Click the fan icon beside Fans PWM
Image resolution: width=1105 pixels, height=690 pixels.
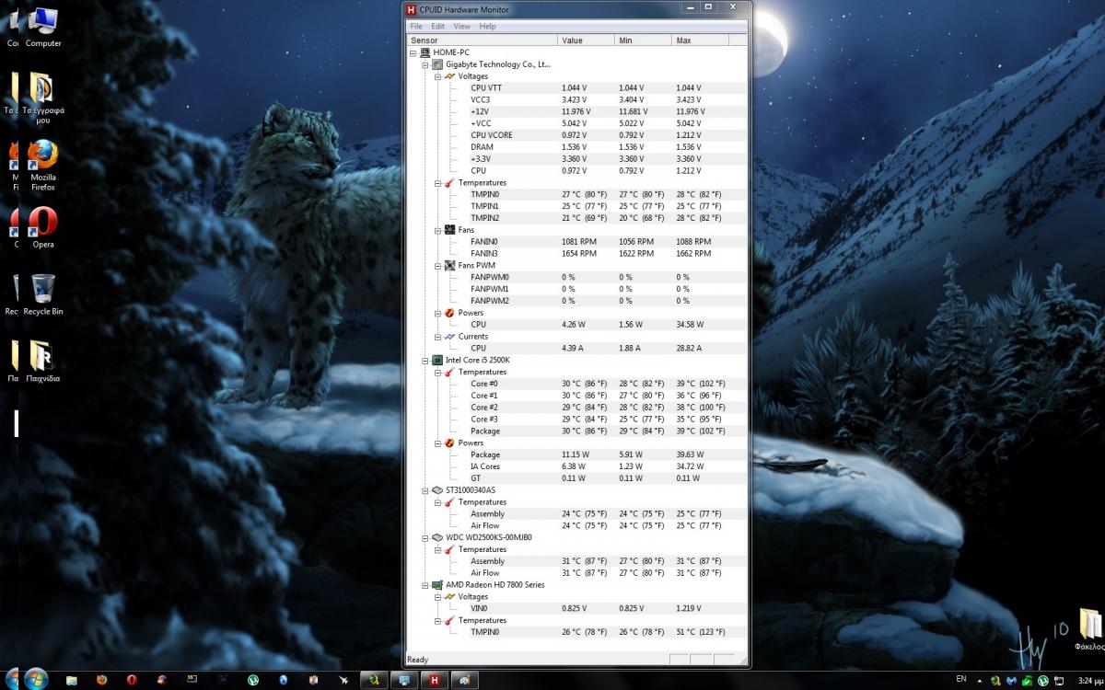(x=449, y=265)
